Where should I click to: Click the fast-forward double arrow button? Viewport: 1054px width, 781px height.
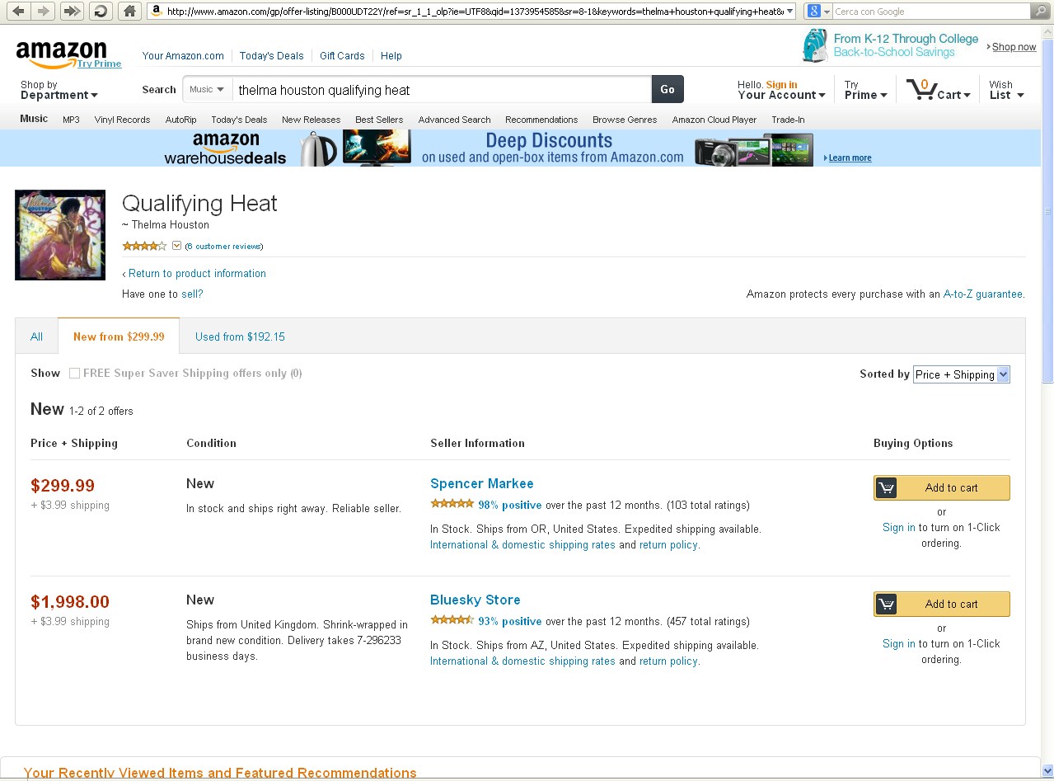tap(73, 11)
